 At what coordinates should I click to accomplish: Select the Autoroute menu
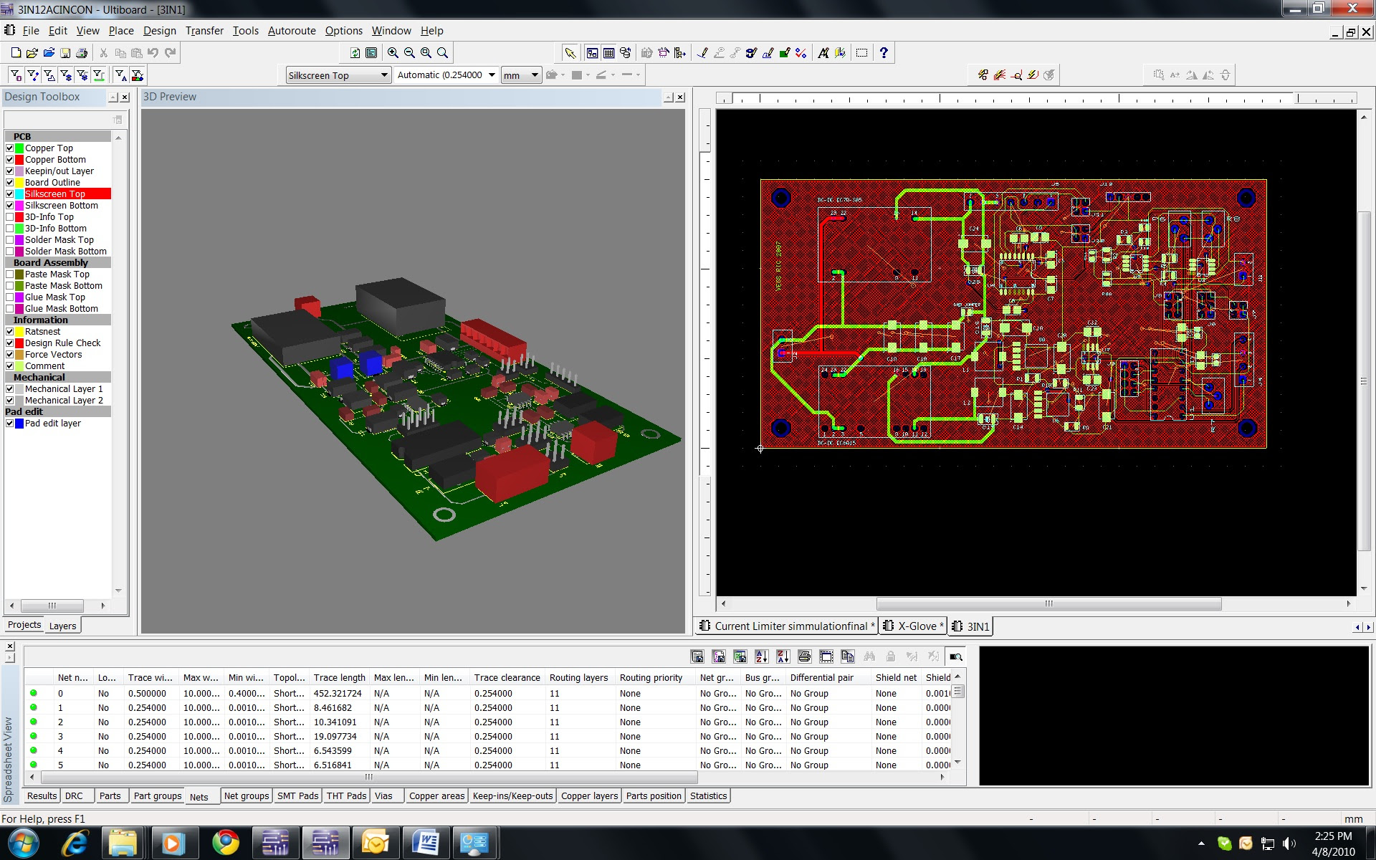click(290, 29)
